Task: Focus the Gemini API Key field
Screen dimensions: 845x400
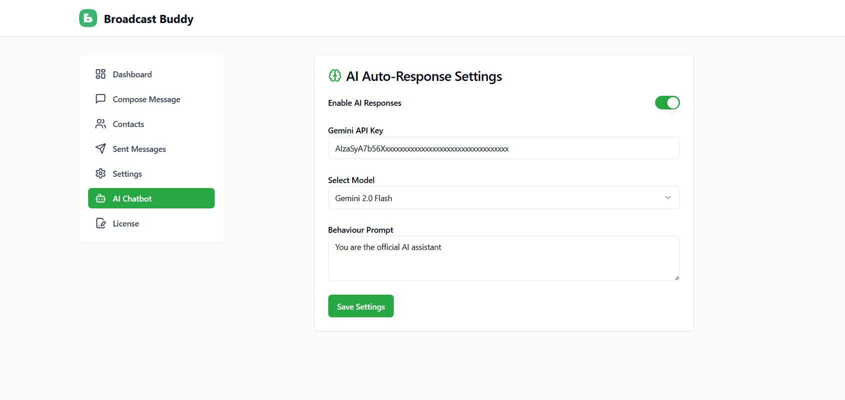Action: (503, 148)
